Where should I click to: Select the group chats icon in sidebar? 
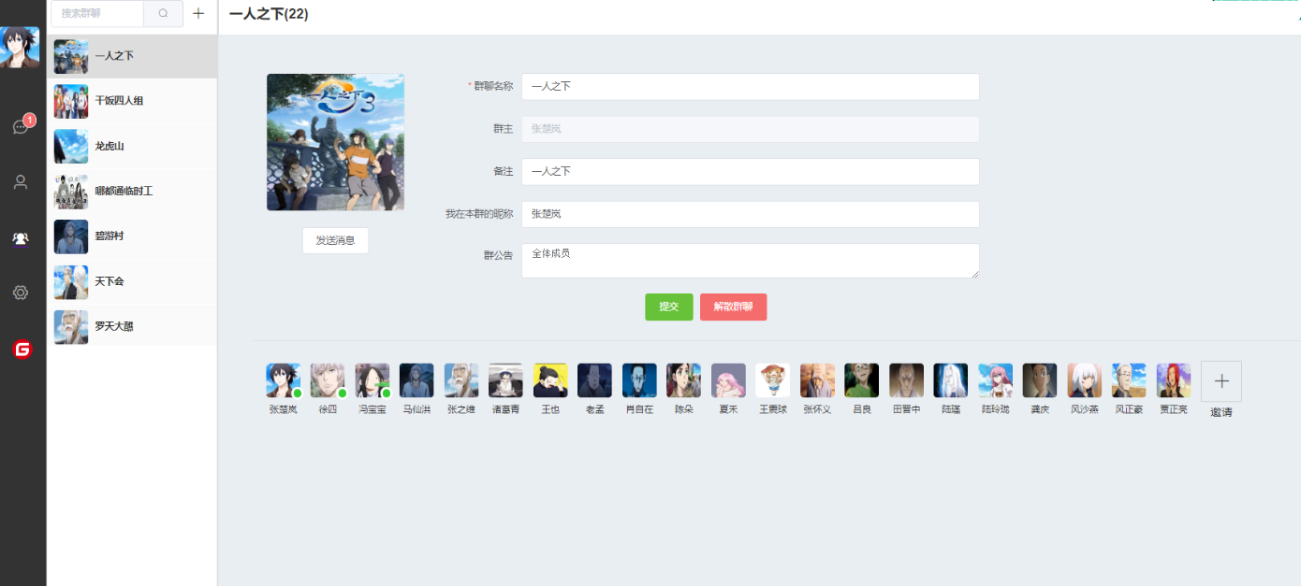[x=21, y=238]
